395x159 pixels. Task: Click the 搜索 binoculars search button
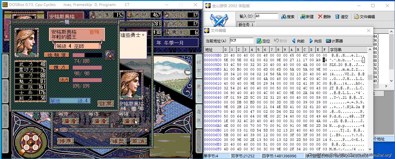(288, 17)
